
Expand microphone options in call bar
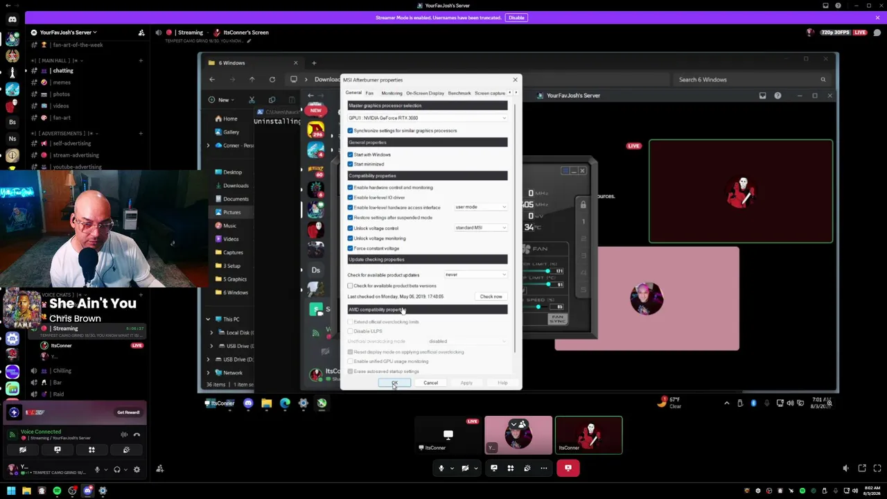[x=452, y=468]
